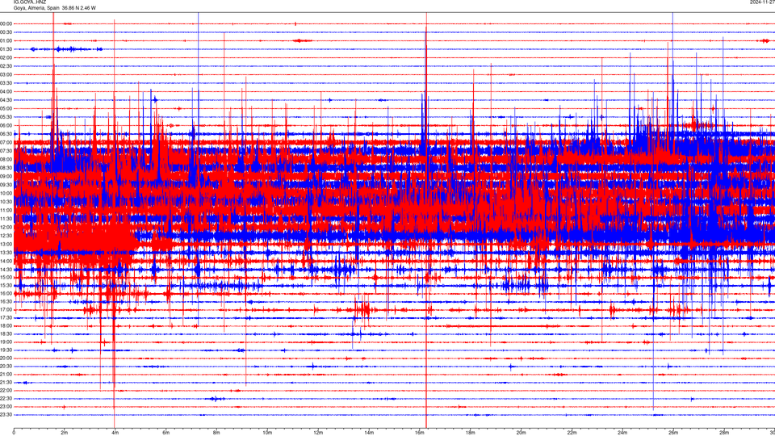Select the 11:00 time row label
775x436 pixels.
[6, 210]
